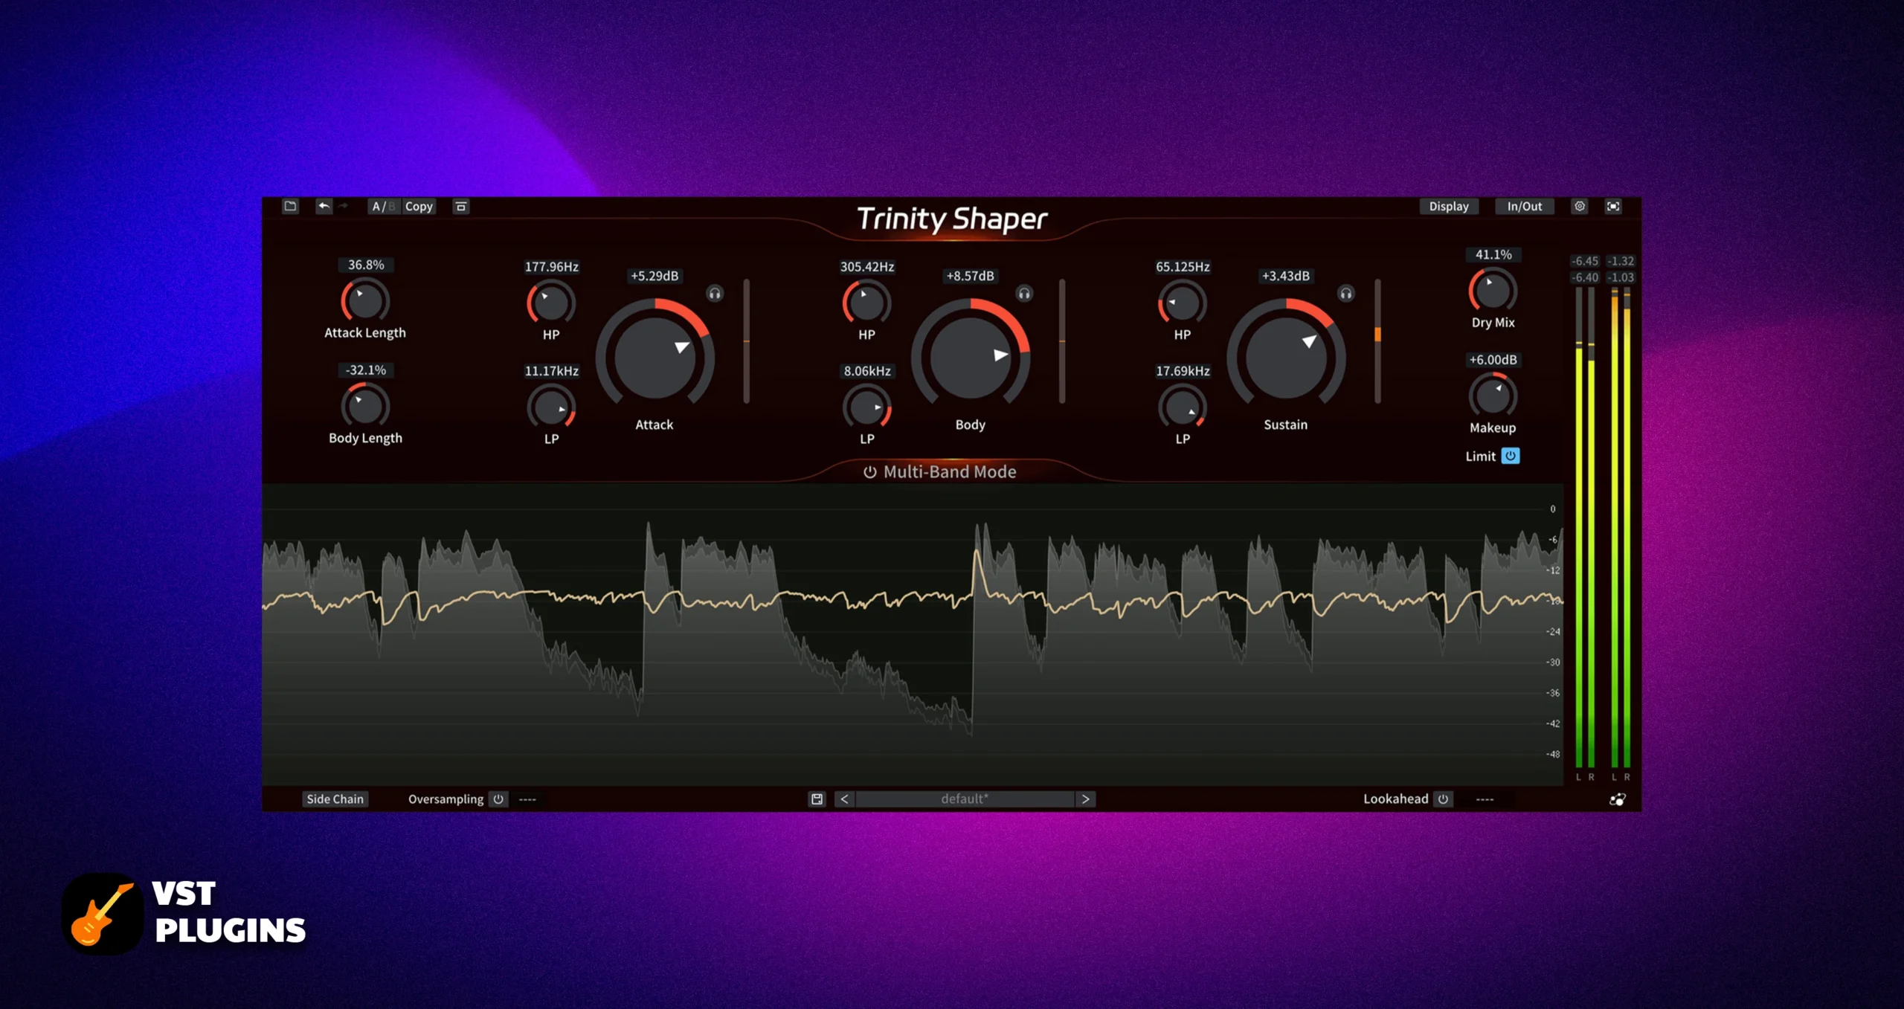Click the save preset disk icon

pos(817,799)
